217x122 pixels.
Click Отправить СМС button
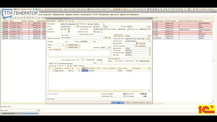[x=73, y=45]
